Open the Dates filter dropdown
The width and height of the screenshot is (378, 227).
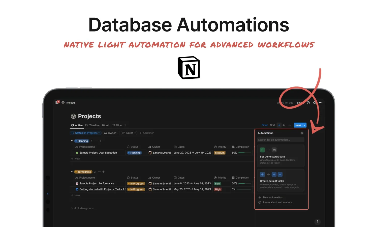(x=129, y=133)
